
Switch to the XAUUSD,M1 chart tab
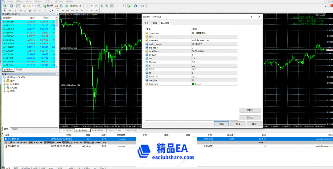[x=114, y=130]
